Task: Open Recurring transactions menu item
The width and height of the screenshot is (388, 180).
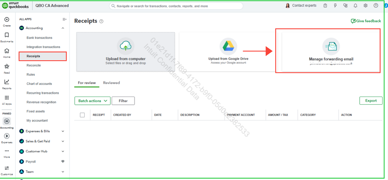Action: (42, 93)
